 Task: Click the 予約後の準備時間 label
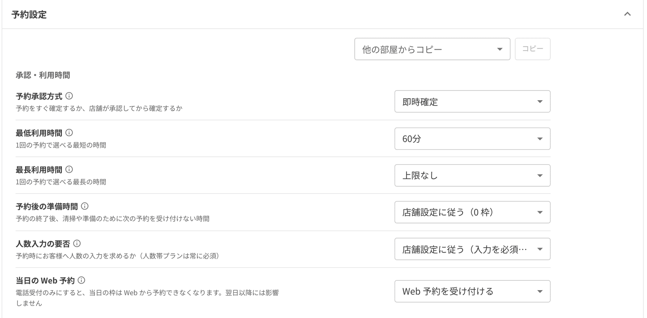click(x=47, y=206)
